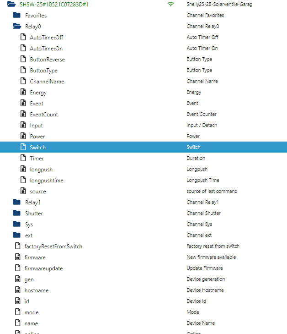287x334 pixels.
Task: Click the 'Factory reset from switch' description
Action: (x=213, y=246)
